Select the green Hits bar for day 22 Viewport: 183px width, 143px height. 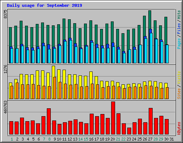(x=123, y=42)
